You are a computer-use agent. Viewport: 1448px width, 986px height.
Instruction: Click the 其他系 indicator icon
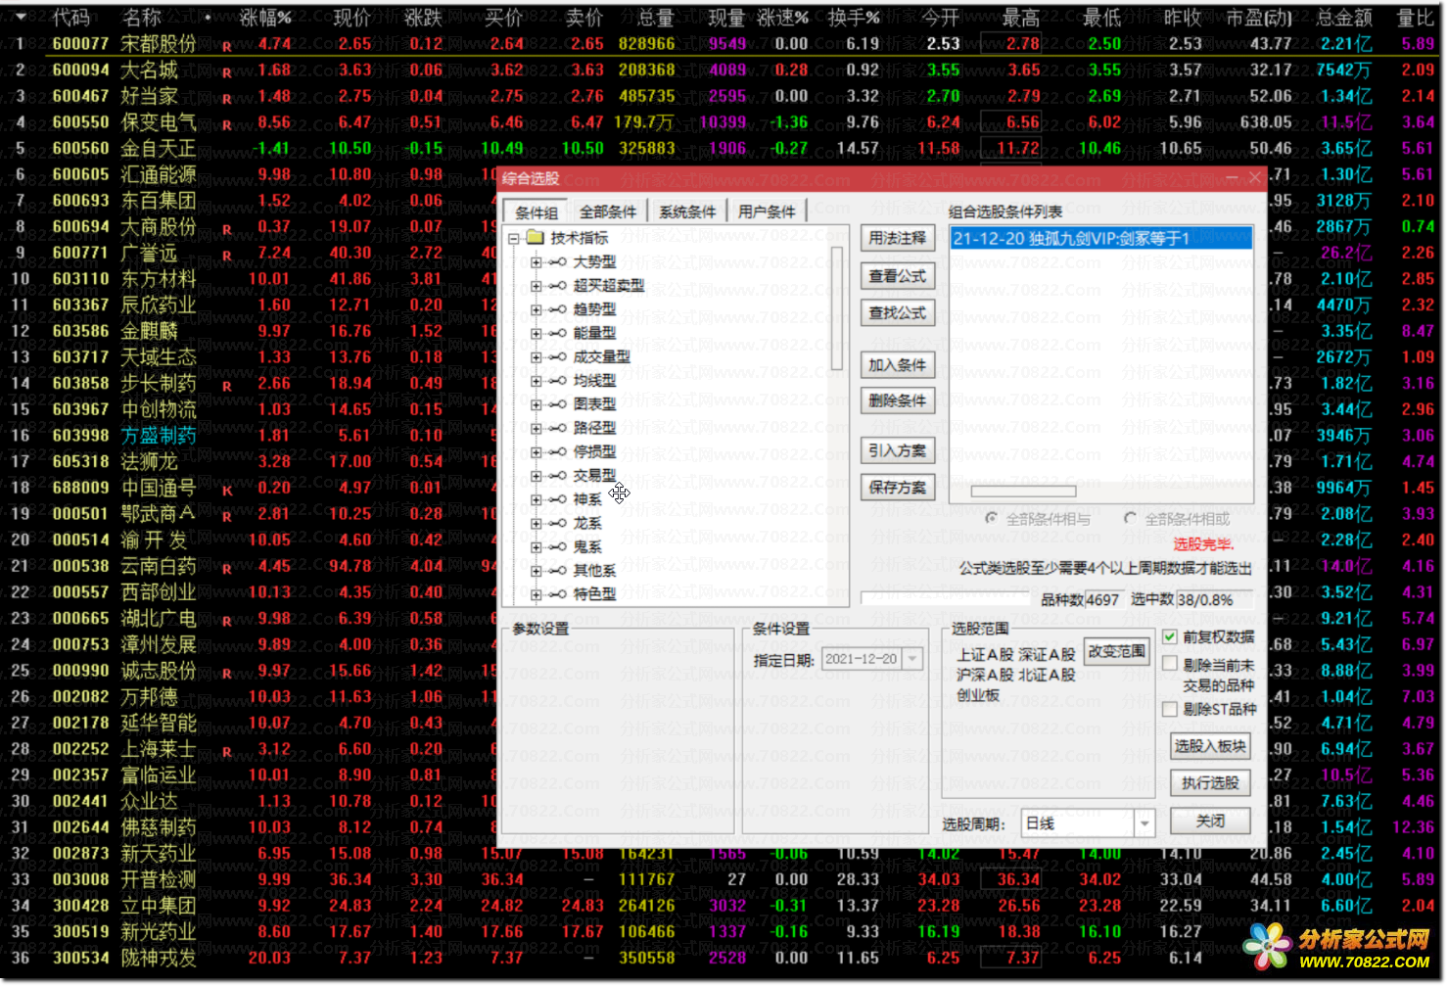click(x=557, y=571)
